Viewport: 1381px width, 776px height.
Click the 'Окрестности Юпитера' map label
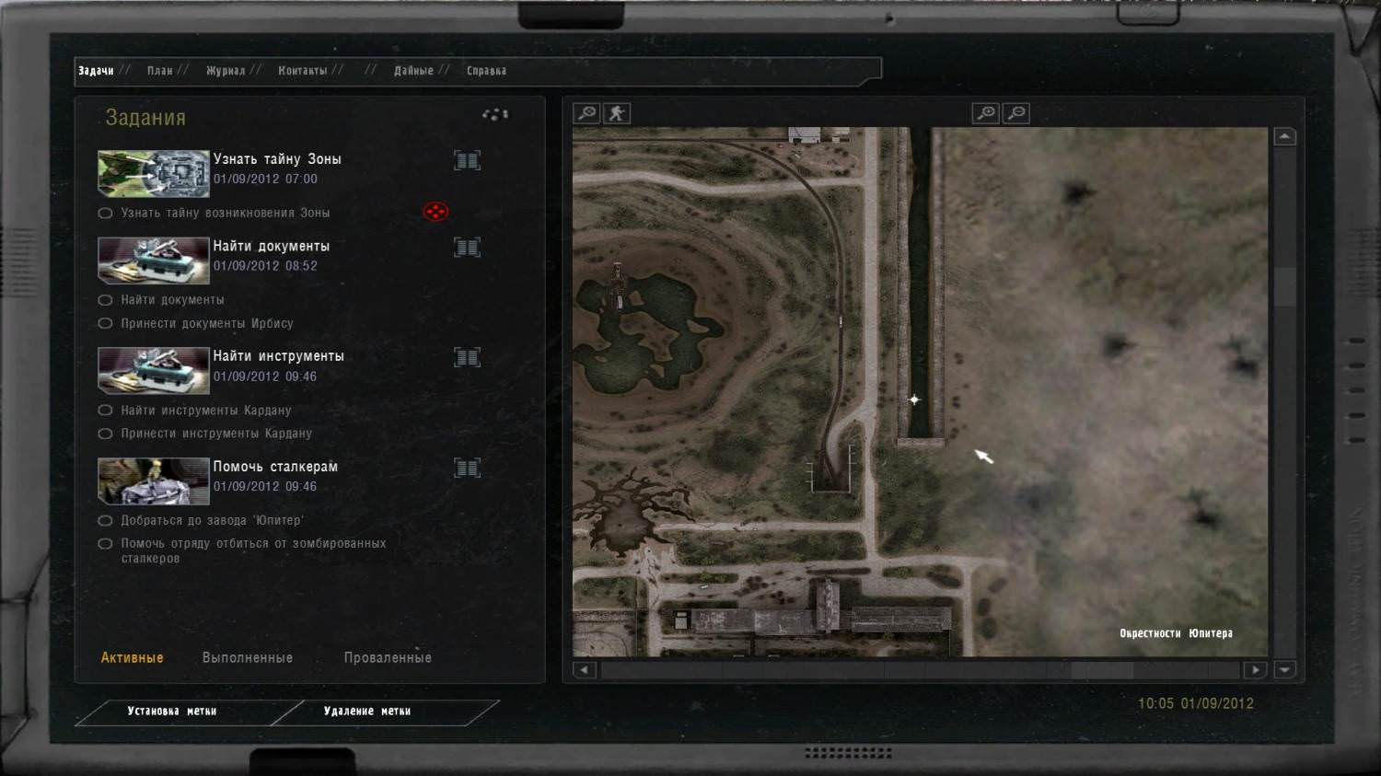tap(1176, 633)
